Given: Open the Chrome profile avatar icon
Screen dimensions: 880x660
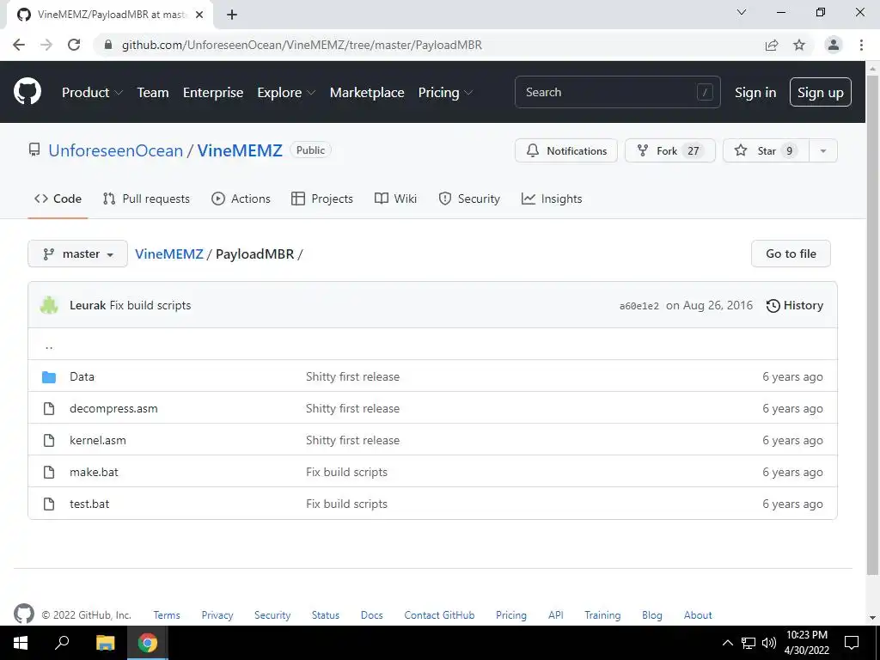Looking at the screenshot, I should [x=834, y=45].
